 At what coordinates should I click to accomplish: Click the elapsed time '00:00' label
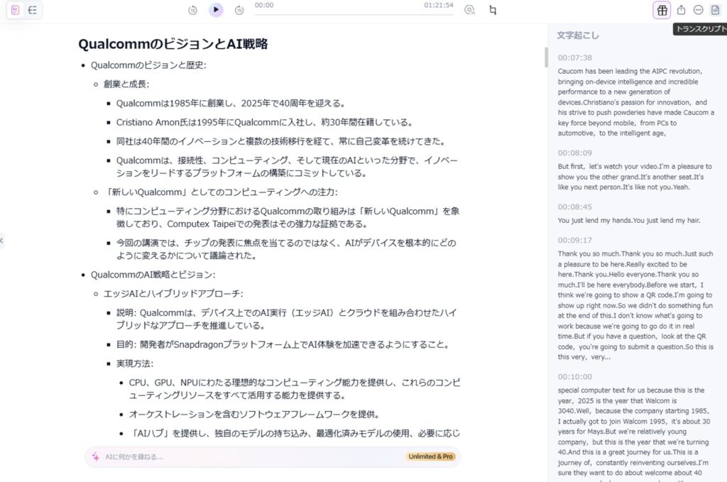pos(264,5)
